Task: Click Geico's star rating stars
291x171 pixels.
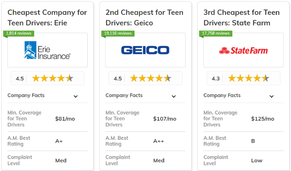Action: pos(151,78)
